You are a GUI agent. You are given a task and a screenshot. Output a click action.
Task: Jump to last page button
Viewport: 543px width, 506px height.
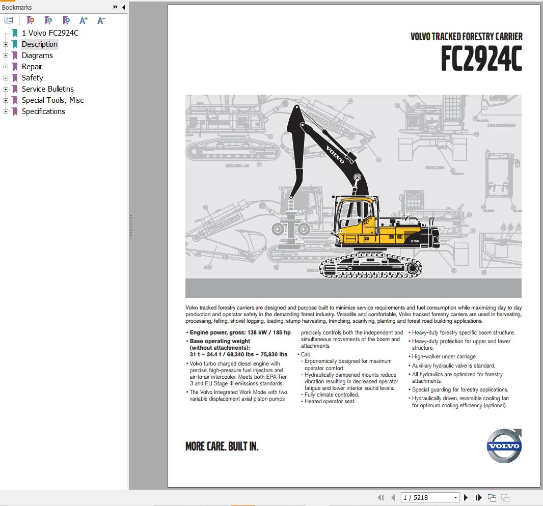pos(479,497)
